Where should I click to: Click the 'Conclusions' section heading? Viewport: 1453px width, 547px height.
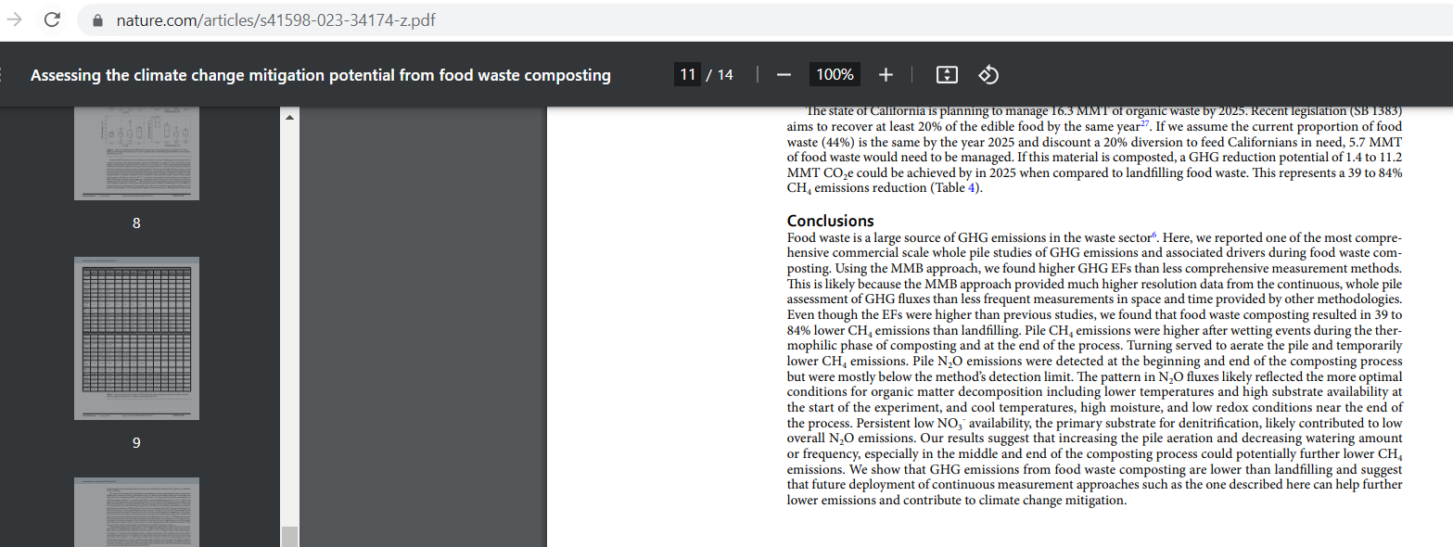[830, 221]
